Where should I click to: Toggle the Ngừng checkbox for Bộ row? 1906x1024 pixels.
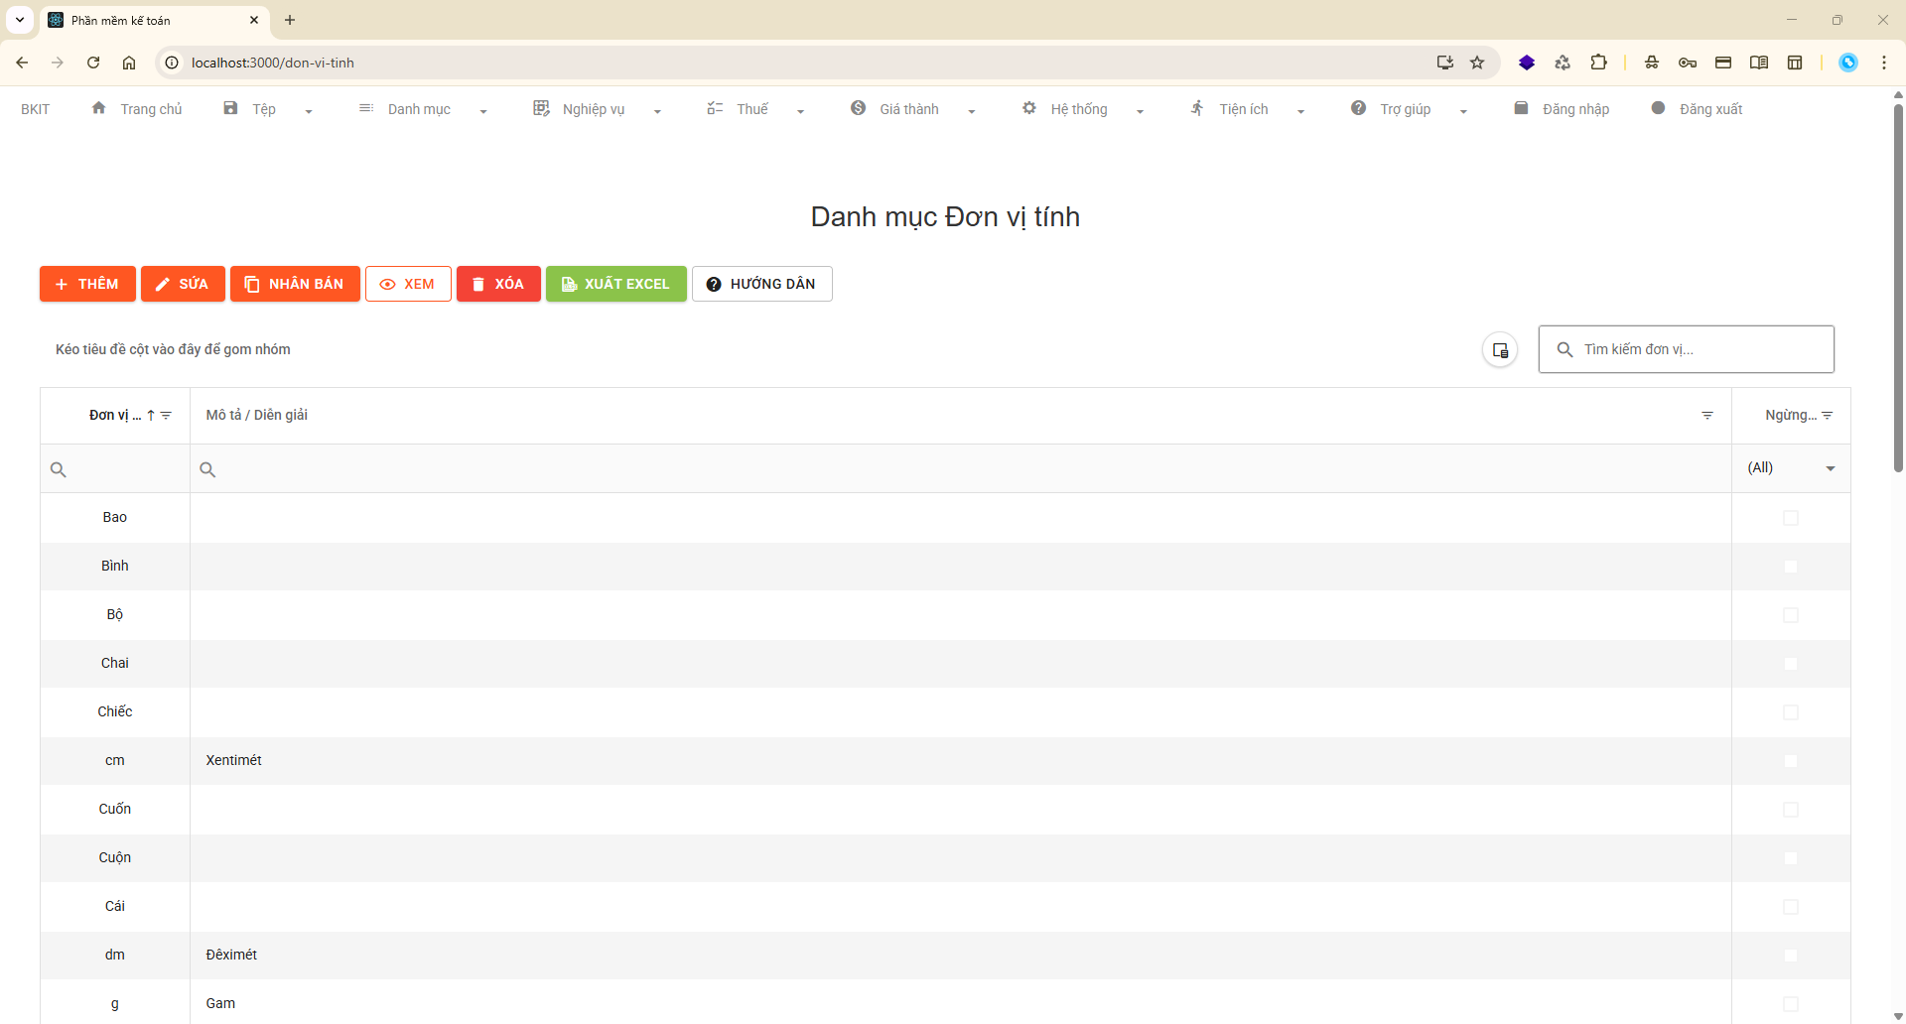[x=1791, y=615]
